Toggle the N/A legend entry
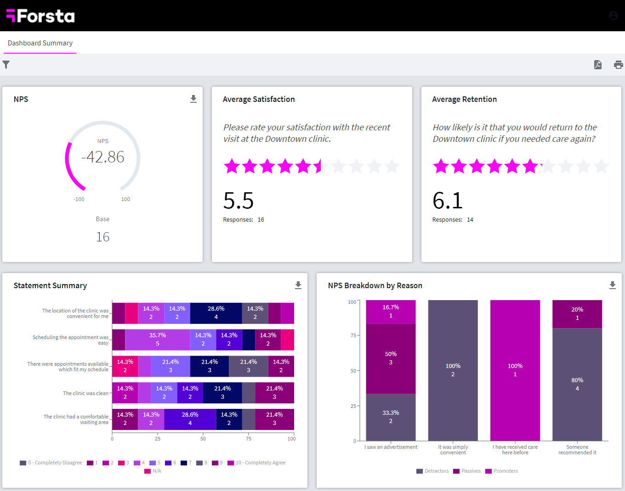Image resolution: width=625 pixels, height=491 pixels. point(153,471)
